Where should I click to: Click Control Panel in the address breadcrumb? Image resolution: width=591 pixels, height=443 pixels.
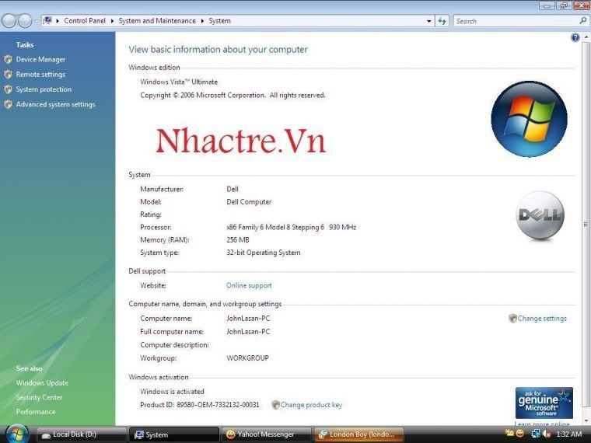(x=85, y=21)
